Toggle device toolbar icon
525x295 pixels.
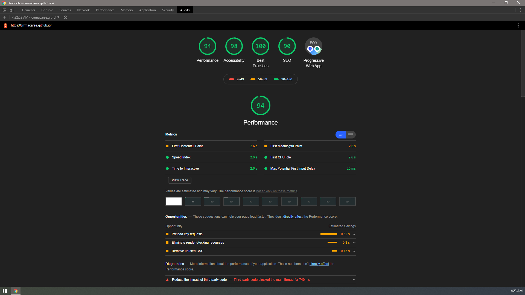click(x=12, y=10)
